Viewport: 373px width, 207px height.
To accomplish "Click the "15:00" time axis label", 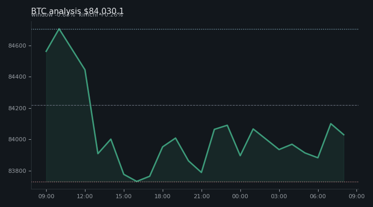I will tap(123, 196).
